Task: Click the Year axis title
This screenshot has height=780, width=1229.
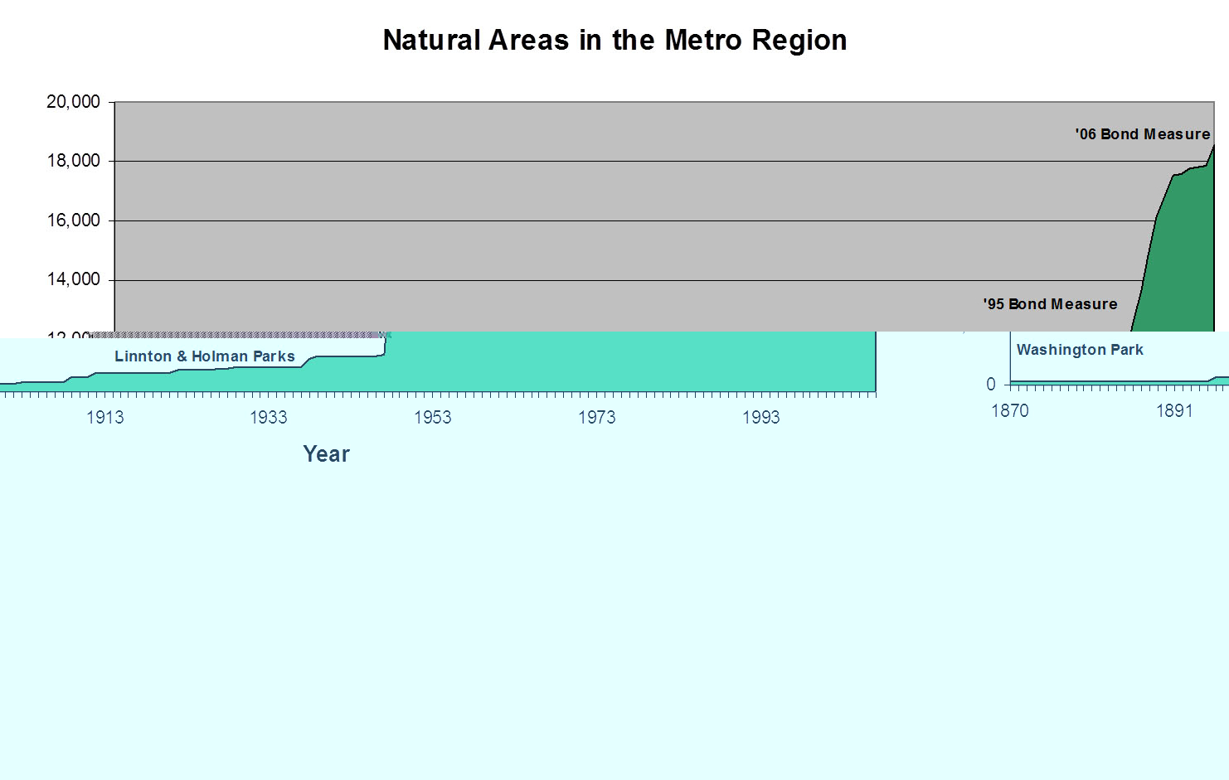Action: tap(326, 454)
